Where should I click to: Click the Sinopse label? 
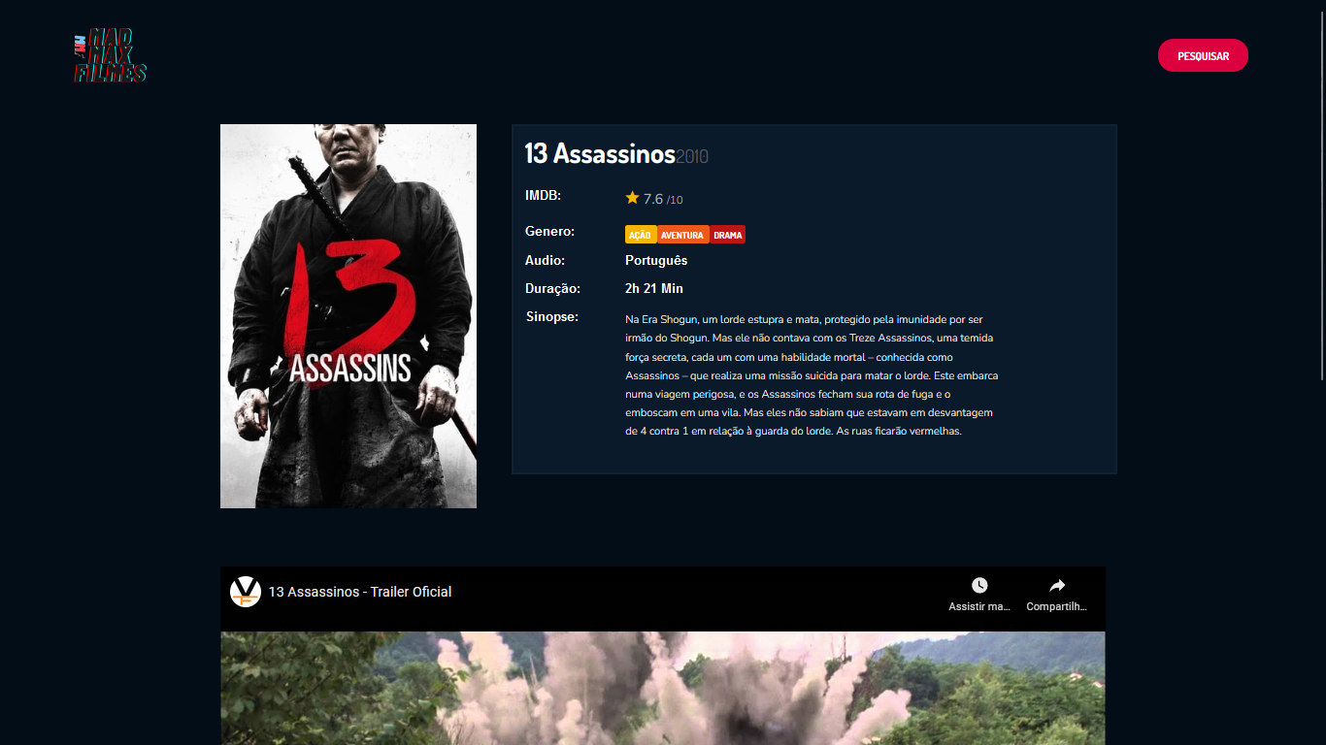pyautogui.click(x=552, y=317)
